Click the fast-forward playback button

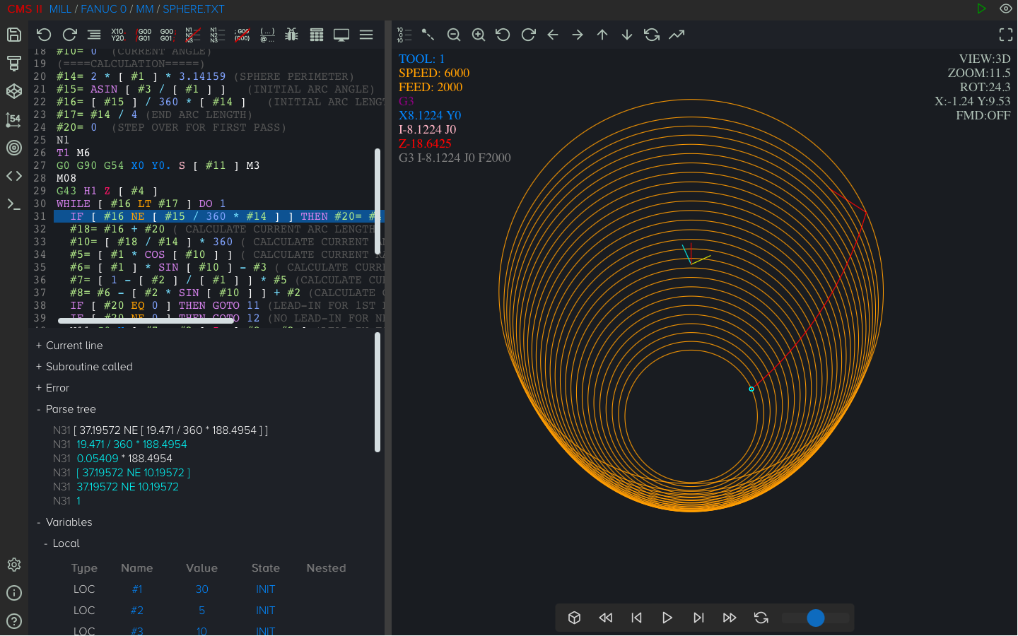(730, 618)
